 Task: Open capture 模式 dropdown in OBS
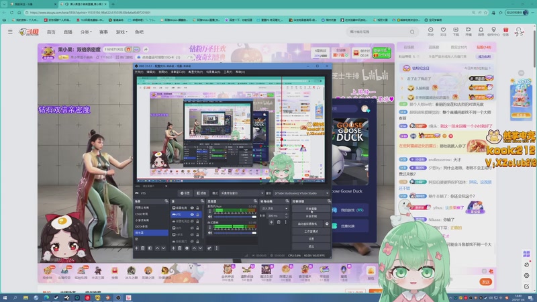point(242,193)
